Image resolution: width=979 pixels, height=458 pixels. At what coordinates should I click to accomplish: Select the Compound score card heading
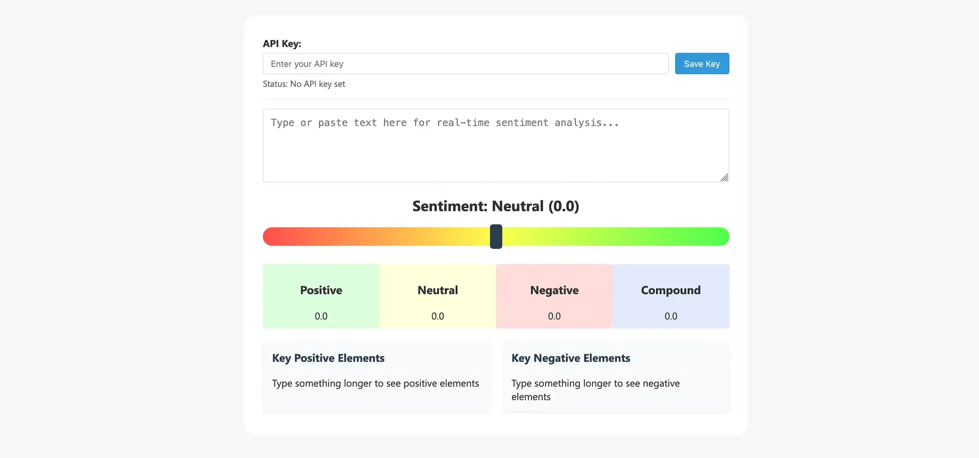point(671,290)
